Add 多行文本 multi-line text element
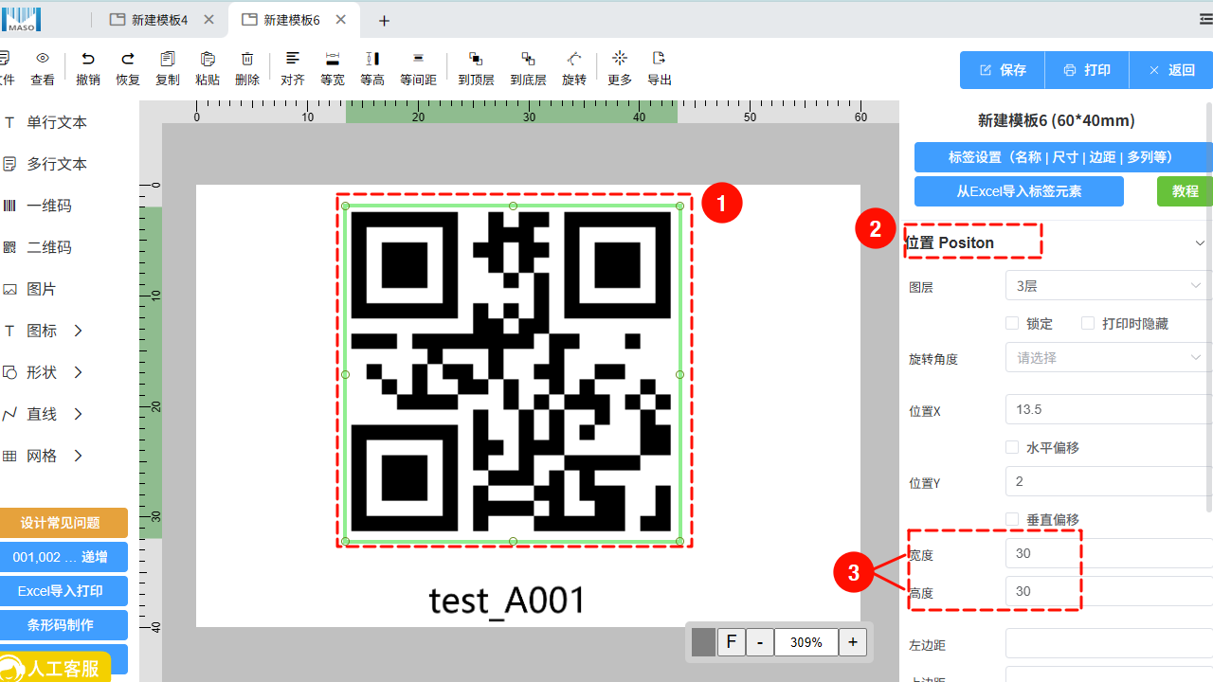Image resolution: width=1213 pixels, height=682 pixels. [57, 164]
